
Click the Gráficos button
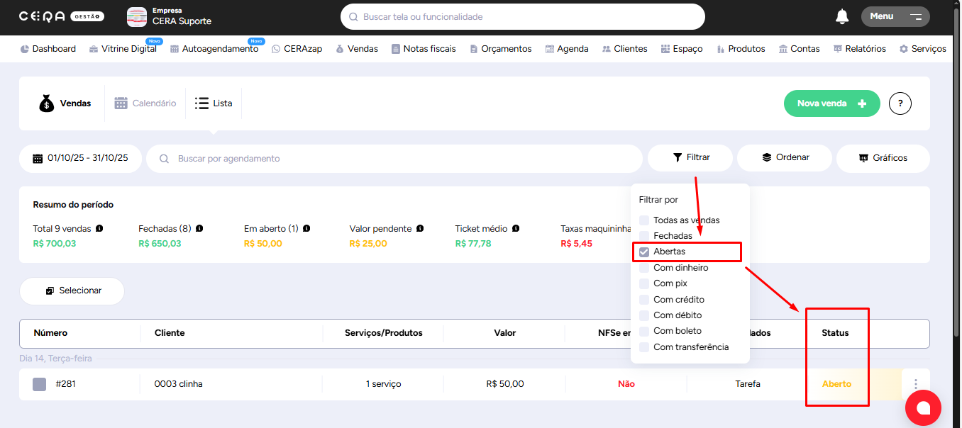883,158
